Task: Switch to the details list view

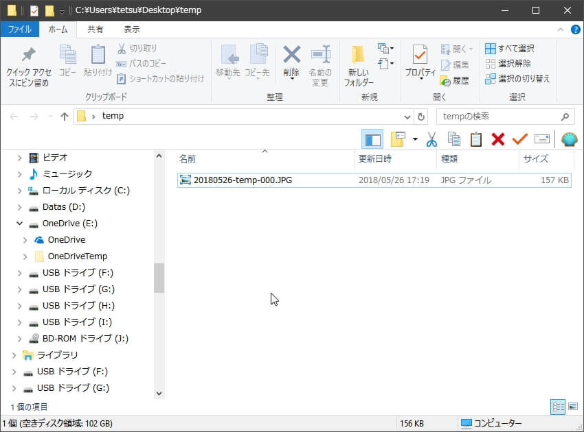Action: [558, 407]
